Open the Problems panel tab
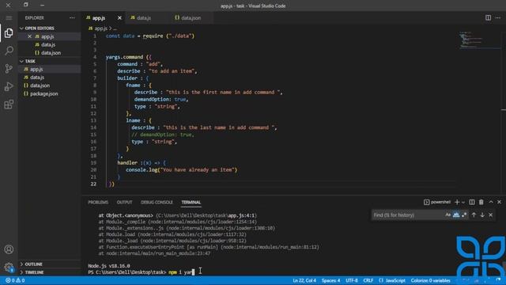The width and height of the screenshot is (506, 285). pyautogui.click(x=98, y=203)
